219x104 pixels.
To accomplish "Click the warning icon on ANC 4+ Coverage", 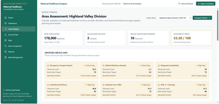I will [159, 85].
